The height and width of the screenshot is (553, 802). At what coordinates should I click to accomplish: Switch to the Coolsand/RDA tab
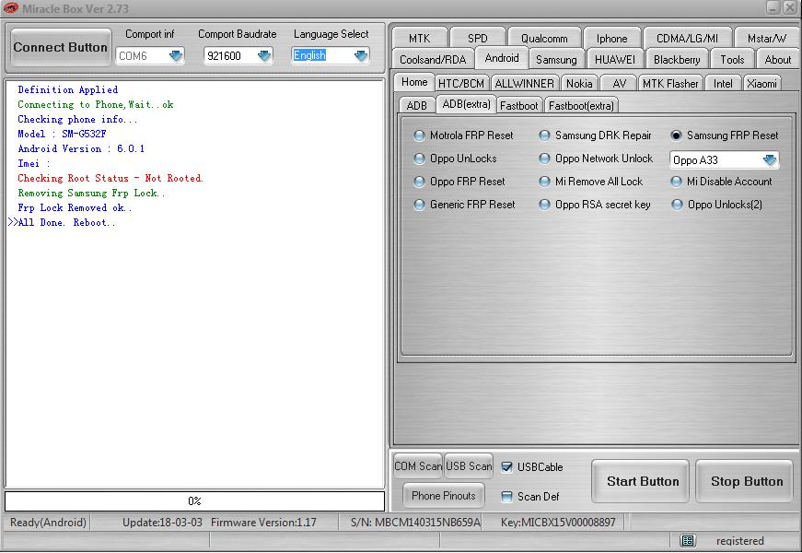(x=433, y=59)
